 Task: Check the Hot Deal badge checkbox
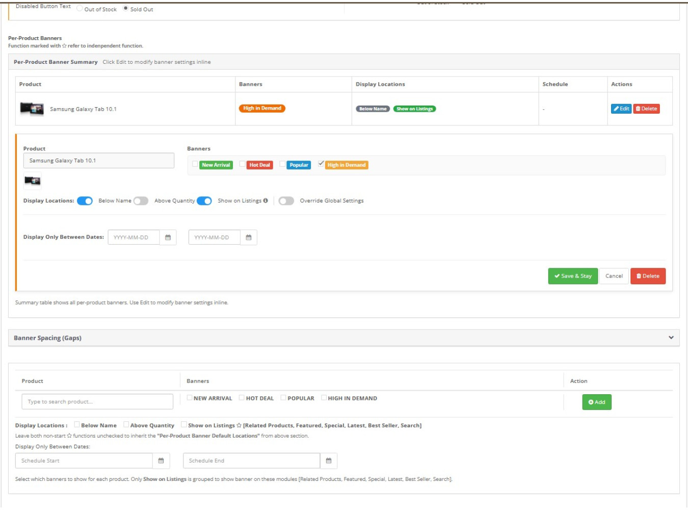[x=243, y=164]
